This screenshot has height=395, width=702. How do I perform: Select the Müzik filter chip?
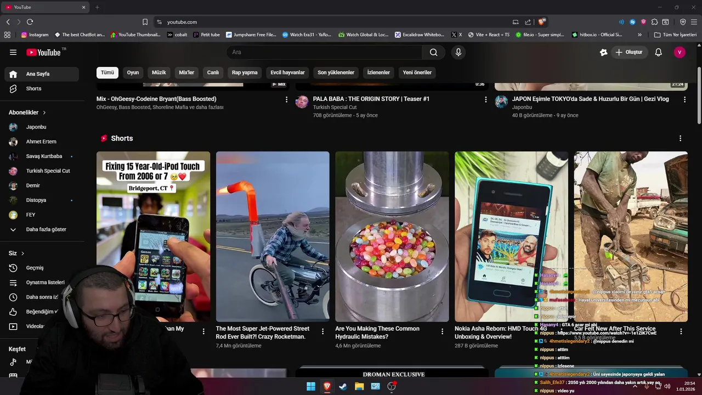(x=159, y=72)
